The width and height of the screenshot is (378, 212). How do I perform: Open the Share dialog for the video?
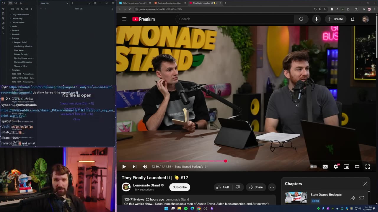pyautogui.click(x=256, y=187)
